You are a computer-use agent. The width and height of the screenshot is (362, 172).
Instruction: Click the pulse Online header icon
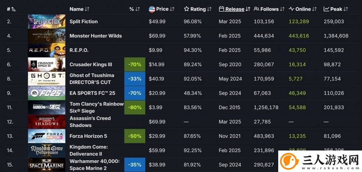[x=291, y=9]
